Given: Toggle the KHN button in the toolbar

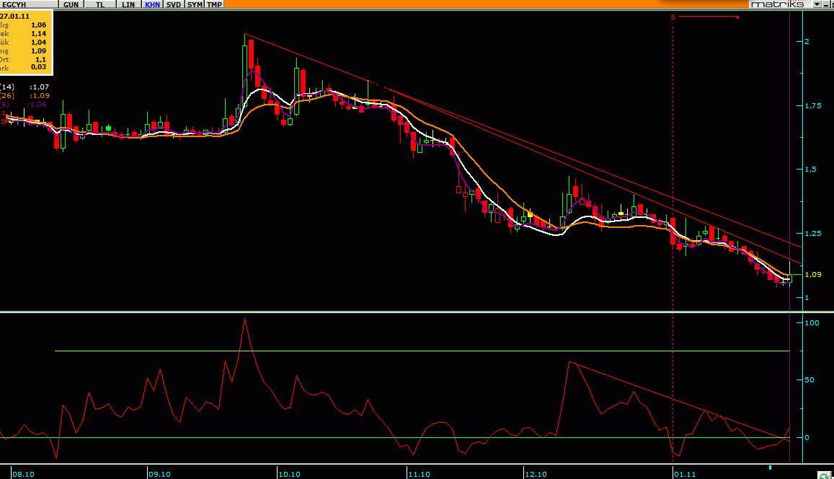Looking at the screenshot, I should 152,4.
